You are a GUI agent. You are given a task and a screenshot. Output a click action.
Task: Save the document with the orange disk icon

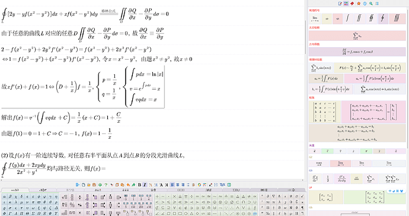click(x=94, y=185)
